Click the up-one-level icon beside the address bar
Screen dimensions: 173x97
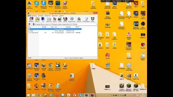29,24
